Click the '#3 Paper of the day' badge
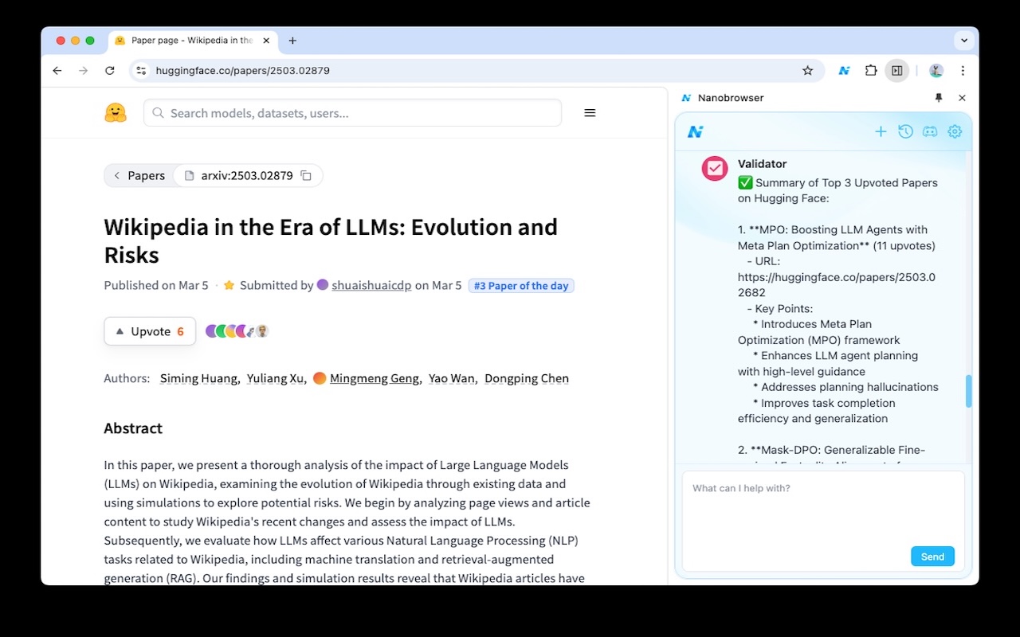 pos(521,286)
